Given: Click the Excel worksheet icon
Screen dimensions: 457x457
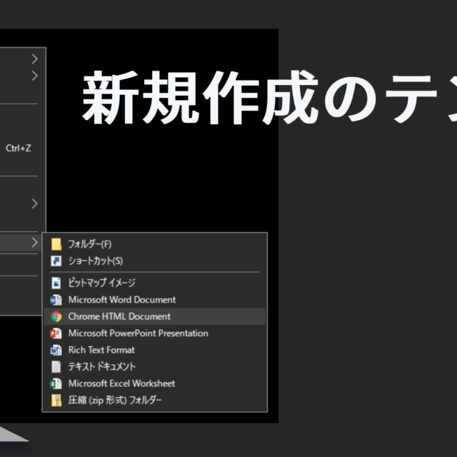Looking at the screenshot, I should [x=56, y=383].
